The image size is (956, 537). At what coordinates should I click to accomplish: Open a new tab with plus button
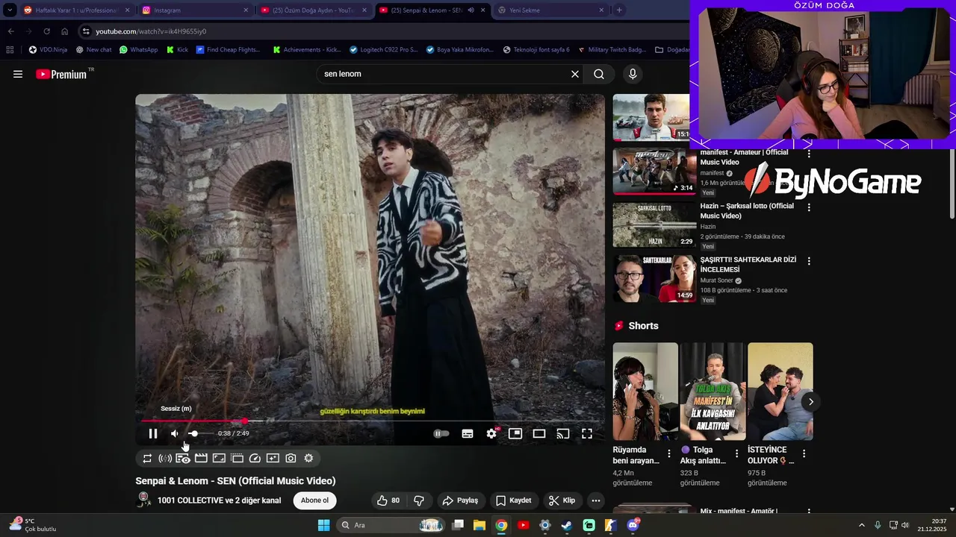coord(619,10)
